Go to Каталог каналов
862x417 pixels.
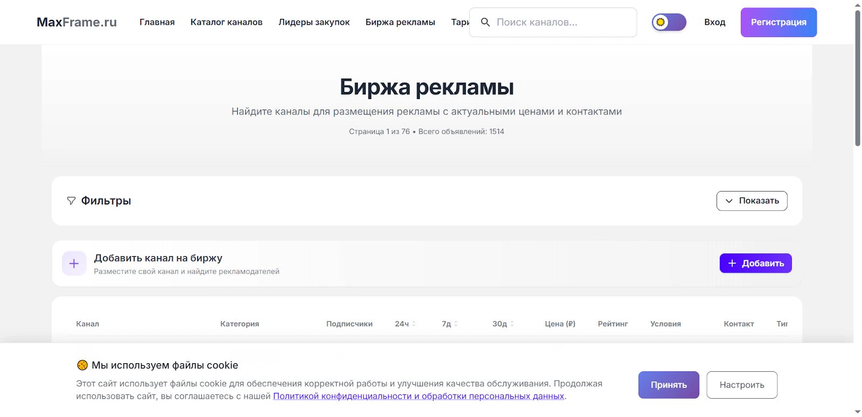[226, 22]
